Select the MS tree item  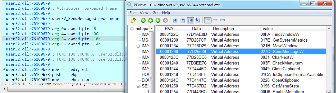click(x=145, y=40)
